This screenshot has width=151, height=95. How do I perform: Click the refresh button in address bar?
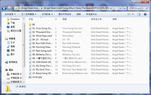click(x=124, y=8)
